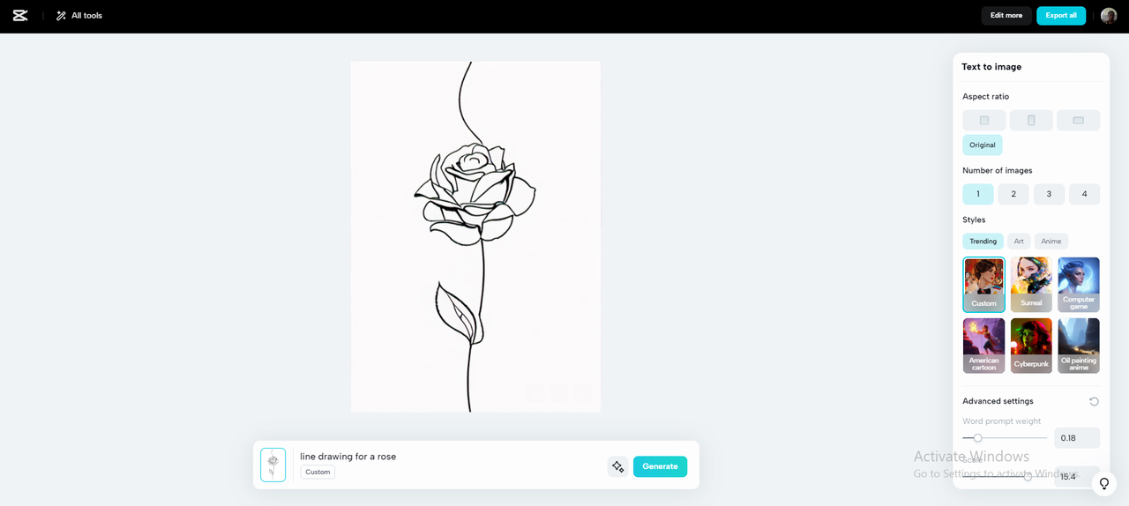Screen dimensions: 1129x506
Task: Select the American cartoon style thumbnail
Action: 984,346
